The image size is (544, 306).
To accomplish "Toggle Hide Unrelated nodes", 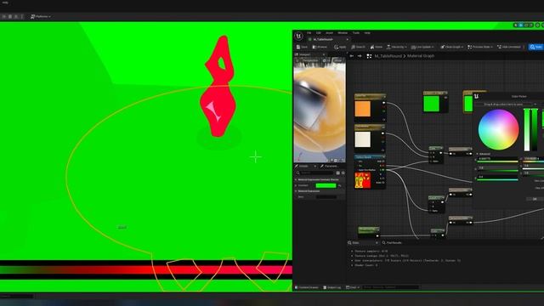I will (x=508, y=47).
